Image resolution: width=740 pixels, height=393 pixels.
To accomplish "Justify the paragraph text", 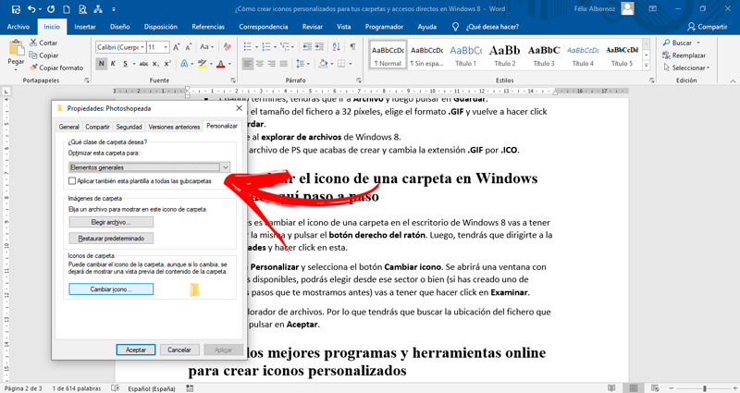I will pyautogui.click(x=284, y=63).
